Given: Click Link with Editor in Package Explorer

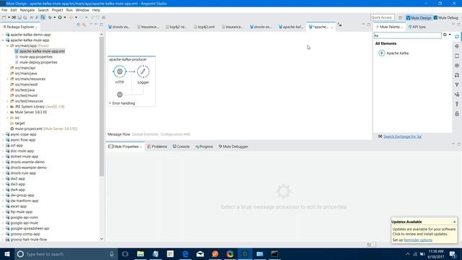Looking at the screenshot, I should pyautogui.click(x=84, y=25).
